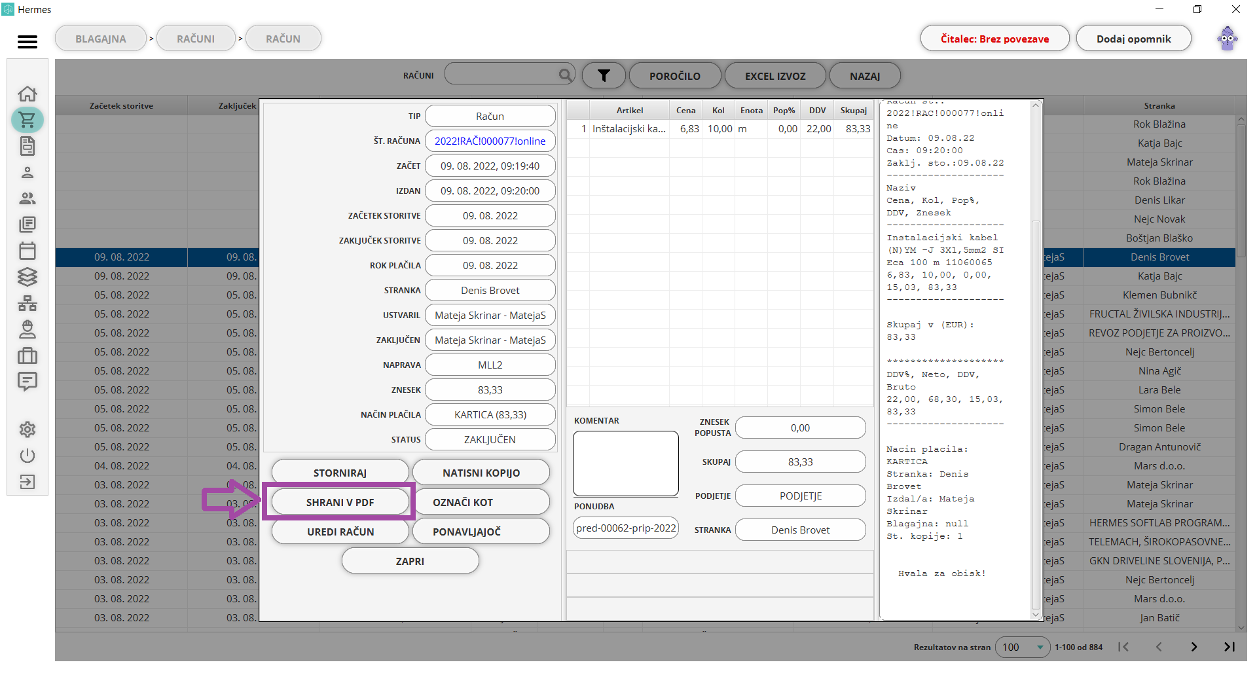Screen dimensions: 1257x673
Task: Click PODJETJE button
Action: 801,496
